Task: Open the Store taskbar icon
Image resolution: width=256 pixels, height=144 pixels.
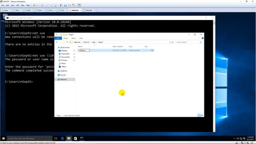Action: 75,138
